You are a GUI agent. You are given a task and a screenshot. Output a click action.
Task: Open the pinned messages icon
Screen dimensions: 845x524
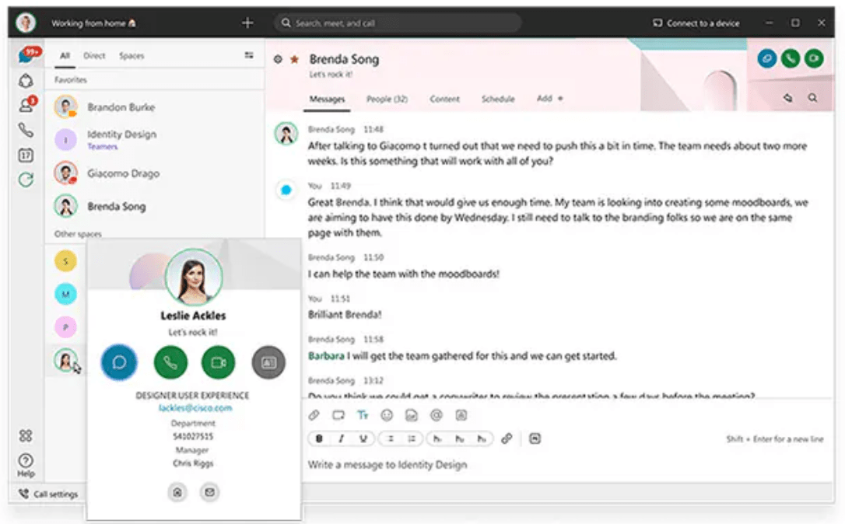[x=788, y=98]
